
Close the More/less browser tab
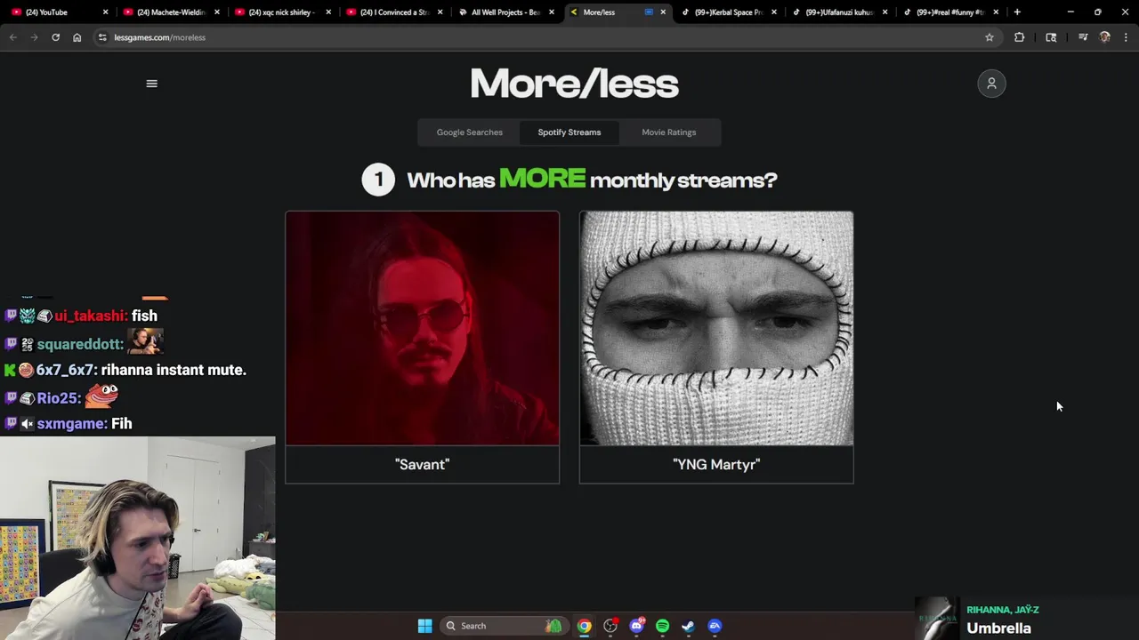tap(663, 12)
